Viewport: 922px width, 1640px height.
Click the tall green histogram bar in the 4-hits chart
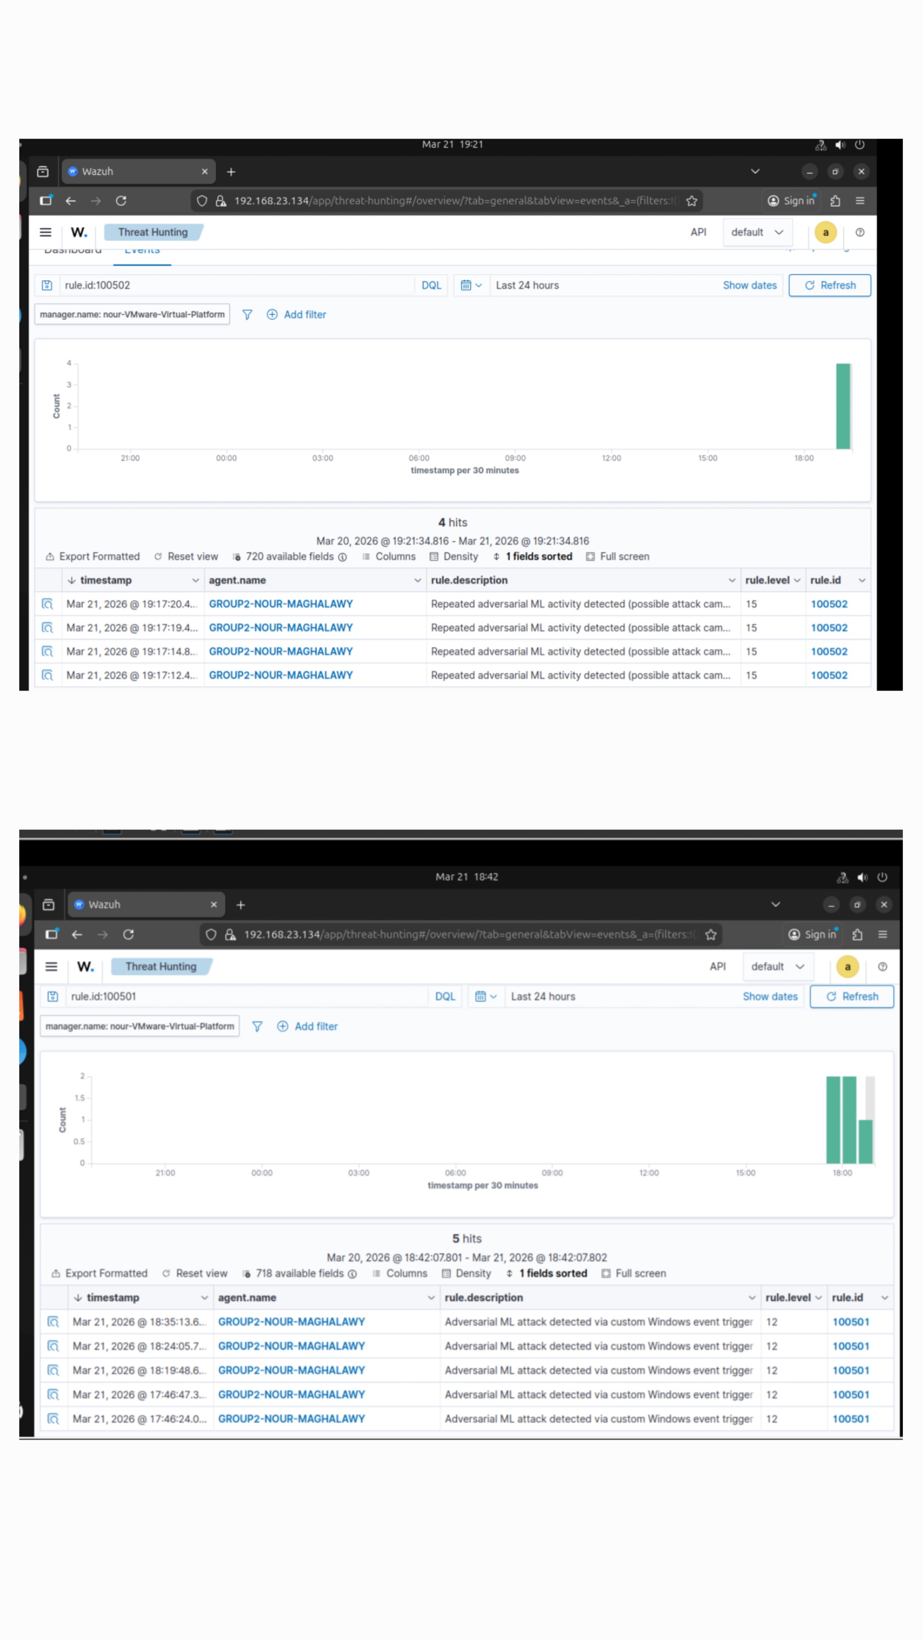[843, 406]
